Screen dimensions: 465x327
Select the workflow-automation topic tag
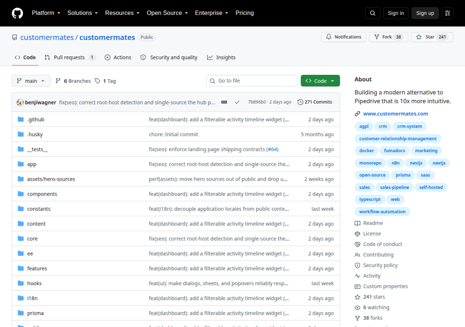coord(382,212)
